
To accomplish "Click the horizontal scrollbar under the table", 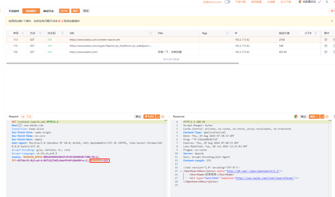I will click(123, 63).
